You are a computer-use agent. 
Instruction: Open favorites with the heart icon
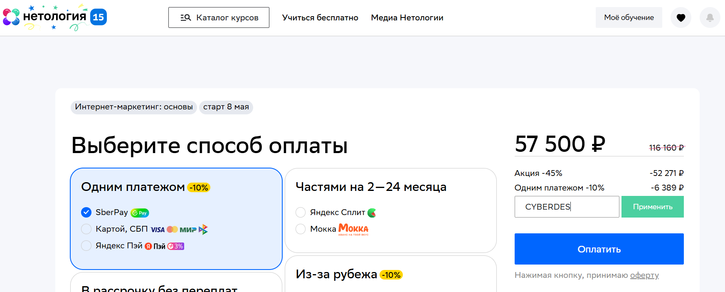pyautogui.click(x=681, y=17)
